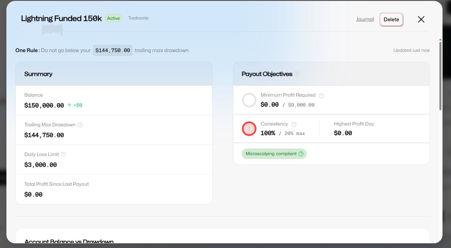Open the Journal link

point(365,19)
